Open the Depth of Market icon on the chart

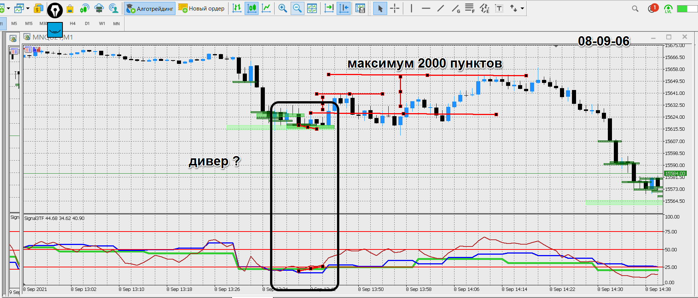pyautogui.click(x=37, y=49)
